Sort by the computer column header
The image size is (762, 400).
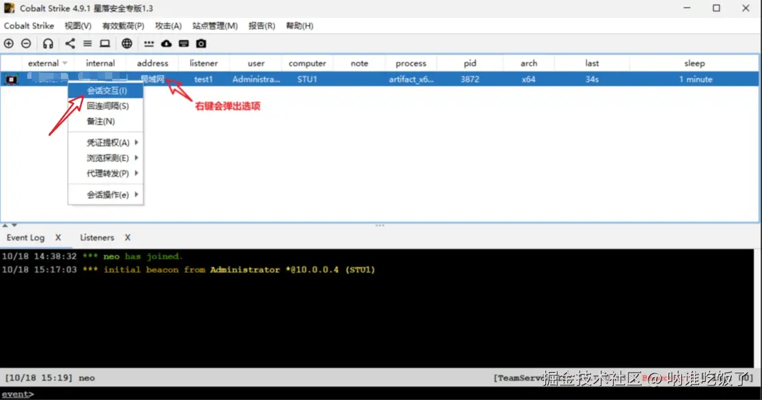(307, 63)
